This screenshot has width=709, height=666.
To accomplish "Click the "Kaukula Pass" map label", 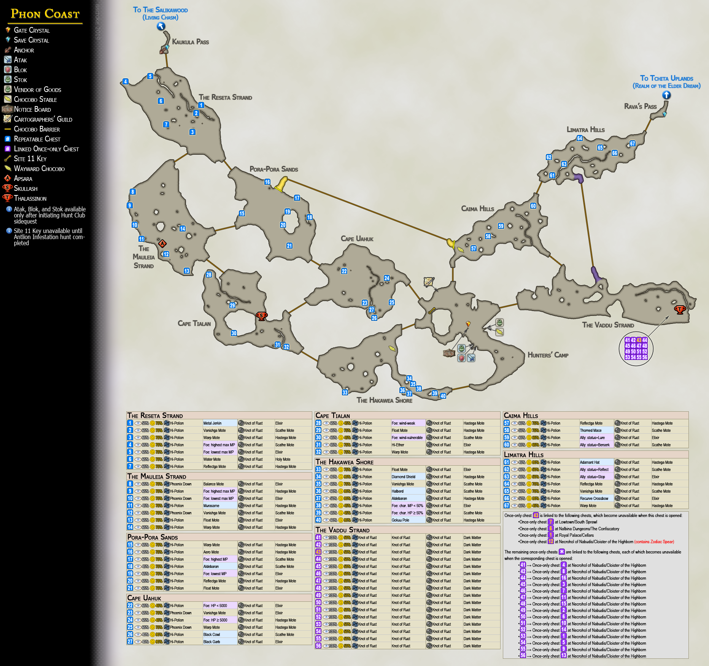I will click(191, 42).
